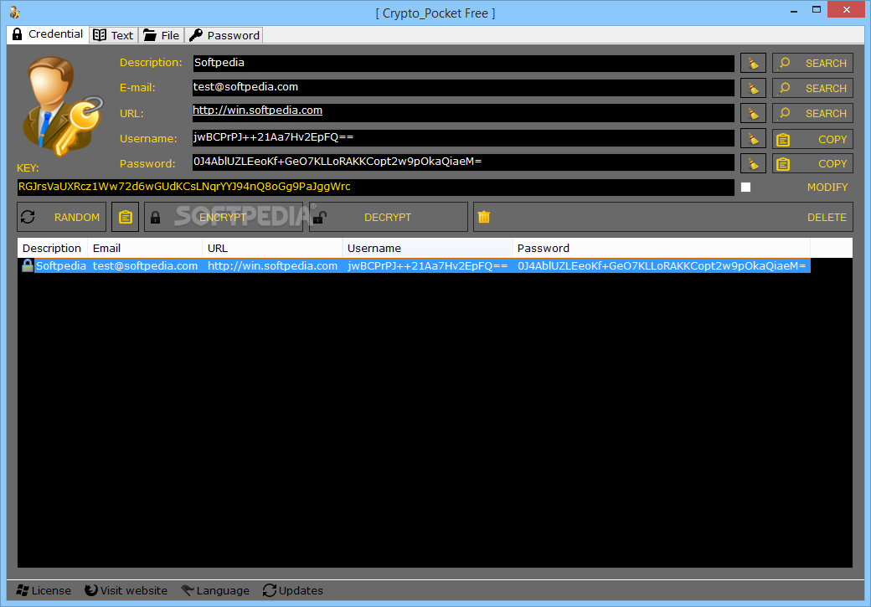The width and height of the screenshot is (871, 607).
Task: Click into the Password input field
Action: (x=462, y=162)
